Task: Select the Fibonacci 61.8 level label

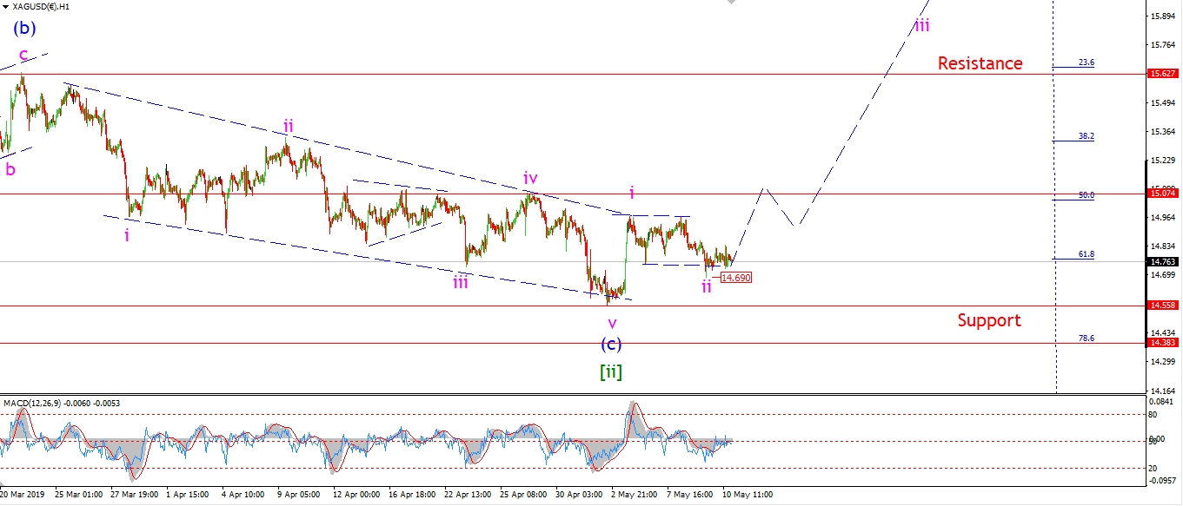Action: coord(1086,254)
